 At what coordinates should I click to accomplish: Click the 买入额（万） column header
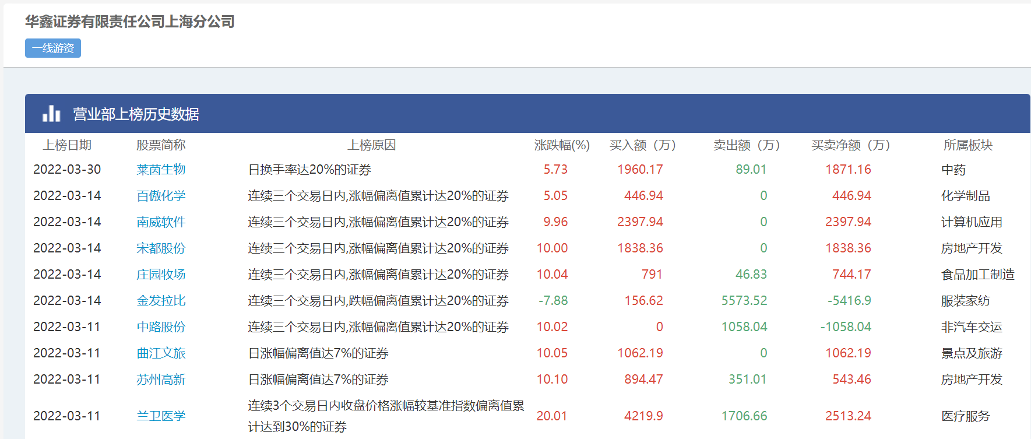643,145
